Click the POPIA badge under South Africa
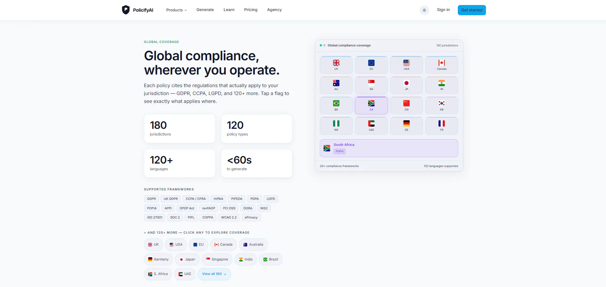The height and width of the screenshot is (287, 606). tap(339, 151)
